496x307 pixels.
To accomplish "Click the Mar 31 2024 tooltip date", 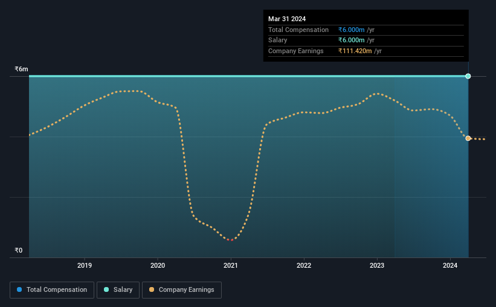I will [287, 19].
